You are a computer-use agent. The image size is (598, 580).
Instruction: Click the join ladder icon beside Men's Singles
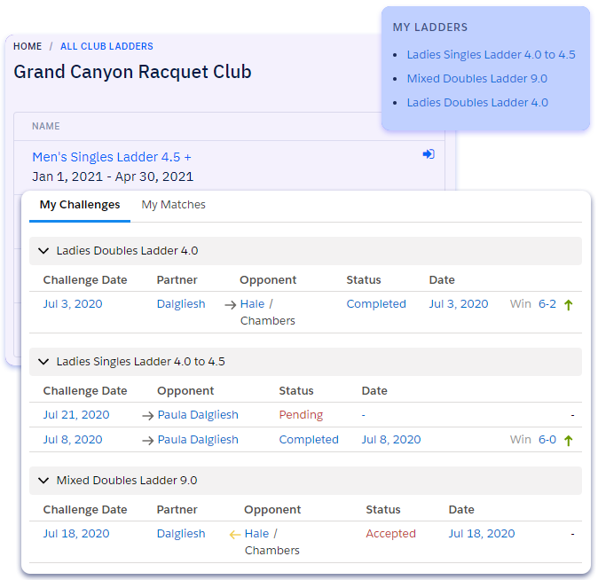point(429,154)
